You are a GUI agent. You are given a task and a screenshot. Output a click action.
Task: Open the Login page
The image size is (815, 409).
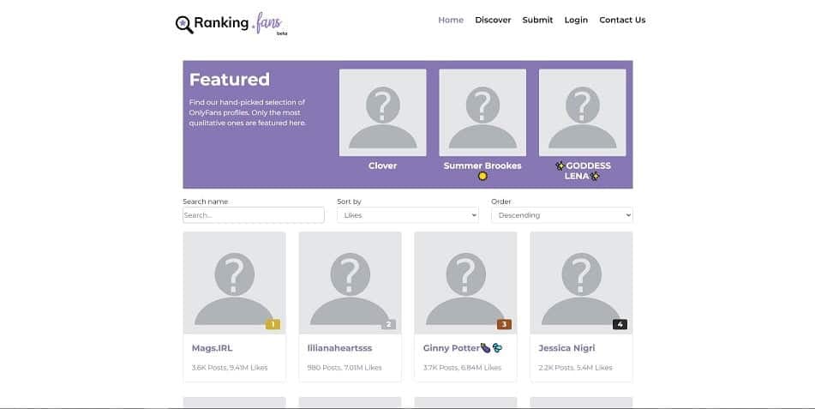[x=576, y=20]
